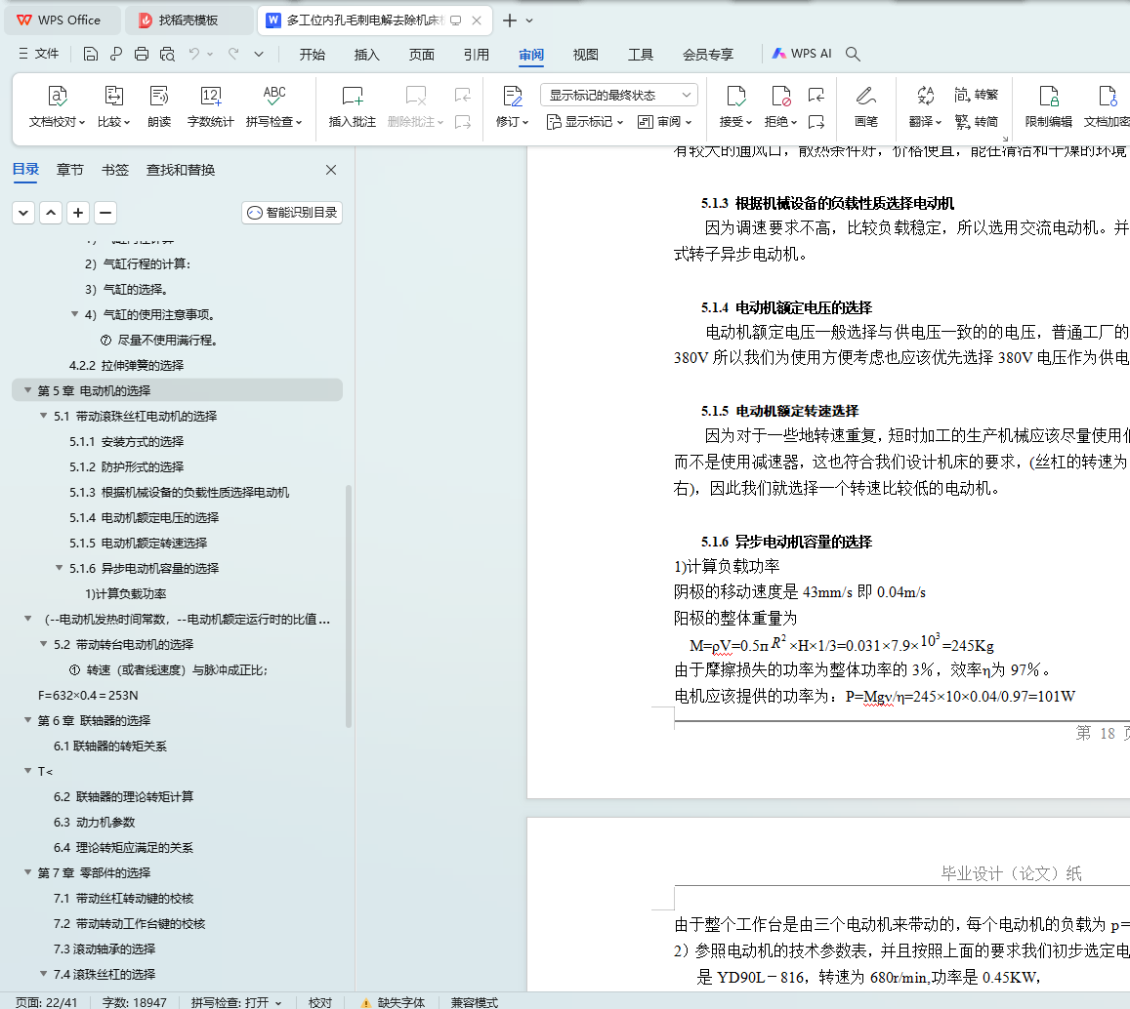Click the print preview icon
Image resolution: width=1130 pixels, height=1009 pixels.
pos(167,54)
